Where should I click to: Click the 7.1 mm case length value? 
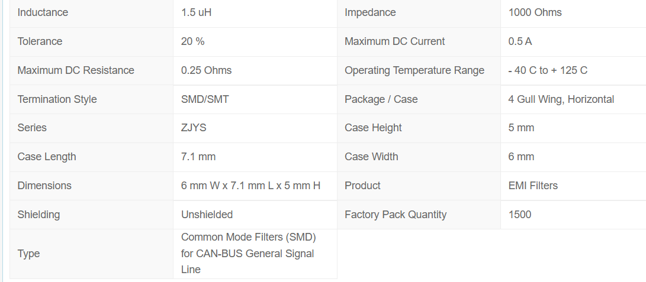point(198,157)
